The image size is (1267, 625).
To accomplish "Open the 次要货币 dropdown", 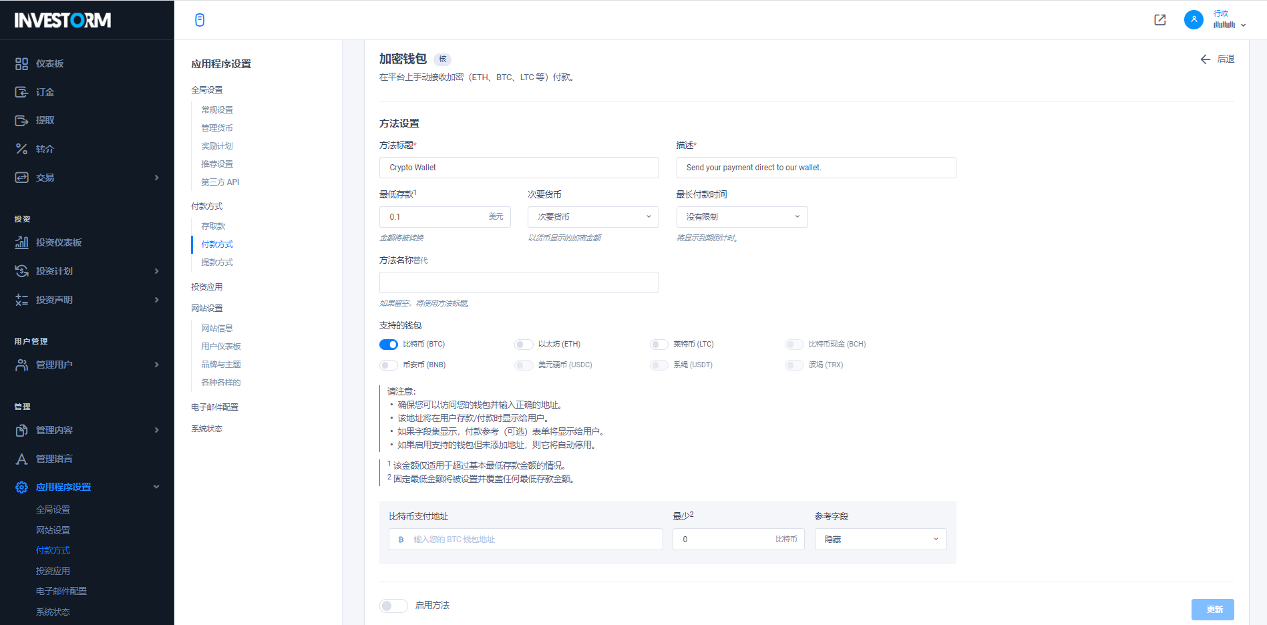I will [593, 217].
